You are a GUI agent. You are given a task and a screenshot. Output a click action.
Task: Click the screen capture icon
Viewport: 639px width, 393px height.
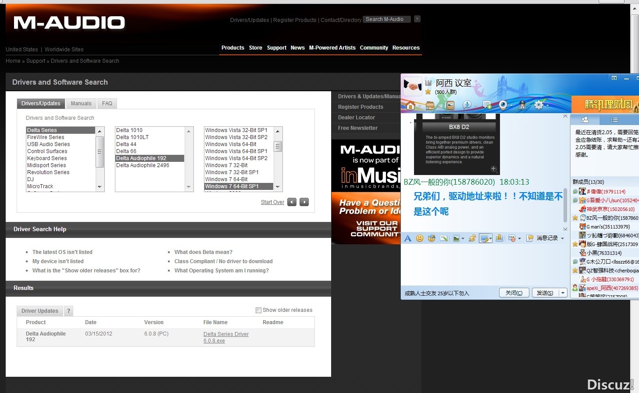pos(484,238)
